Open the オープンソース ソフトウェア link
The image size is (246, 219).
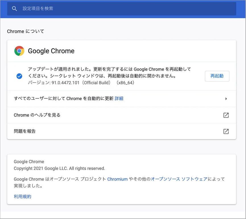[x=179, y=179]
